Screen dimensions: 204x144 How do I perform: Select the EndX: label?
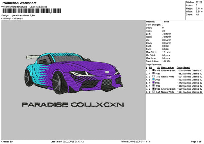149,46
